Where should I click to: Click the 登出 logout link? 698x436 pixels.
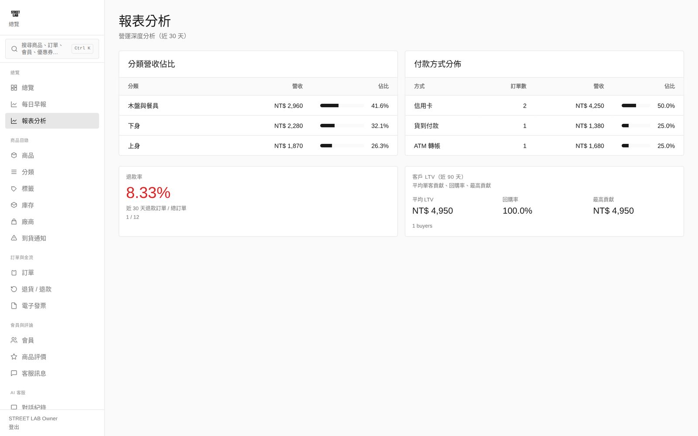click(14, 427)
